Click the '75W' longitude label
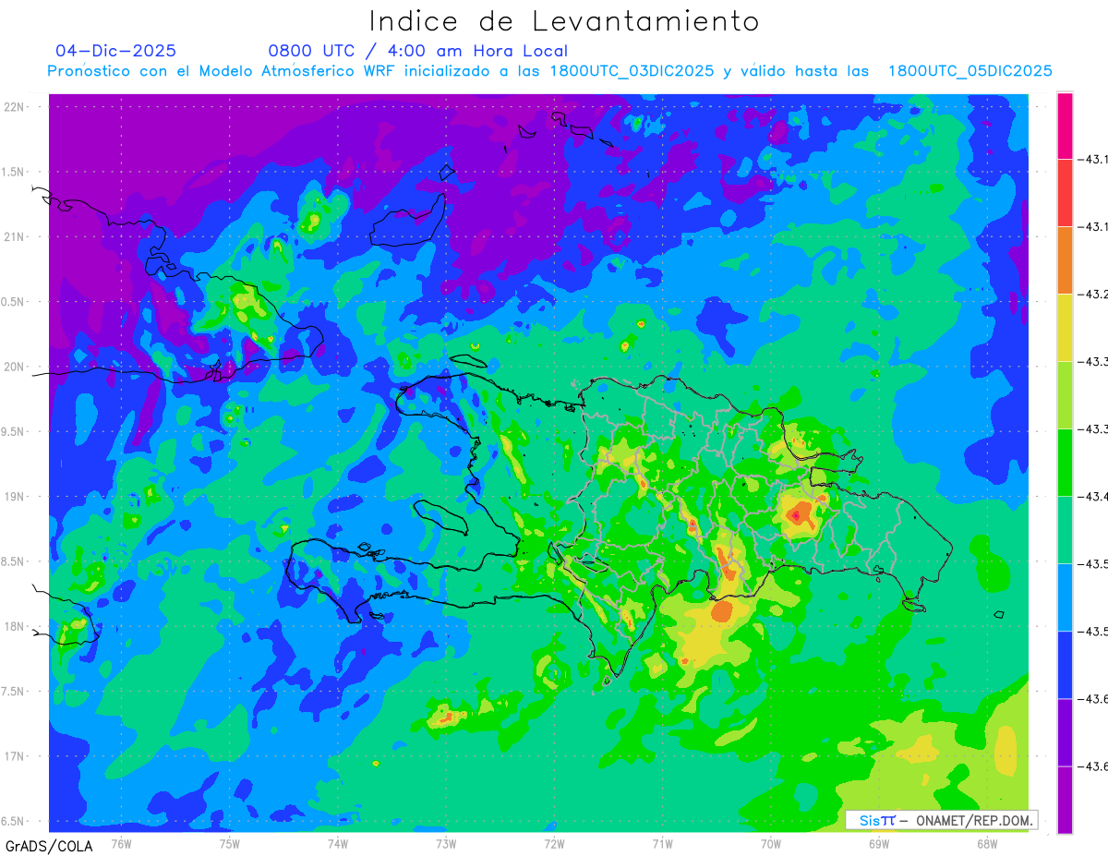Image resolution: width=1108 pixels, height=856 pixels. [229, 844]
